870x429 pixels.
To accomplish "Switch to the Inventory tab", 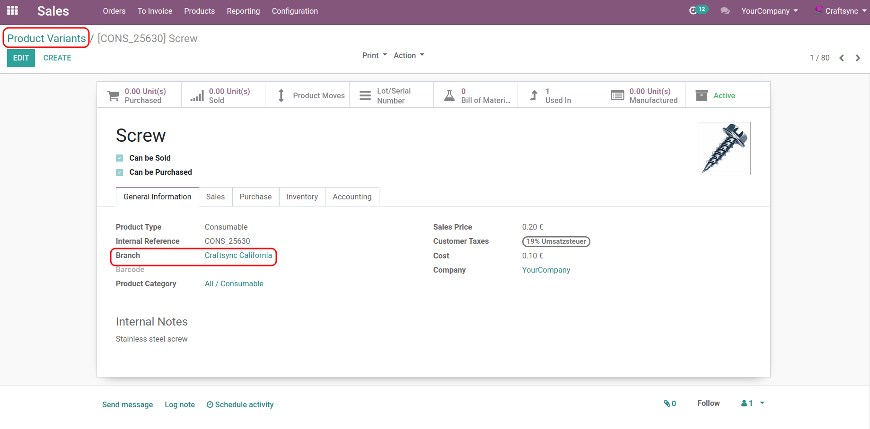I will pyautogui.click(x=302, y=197).
